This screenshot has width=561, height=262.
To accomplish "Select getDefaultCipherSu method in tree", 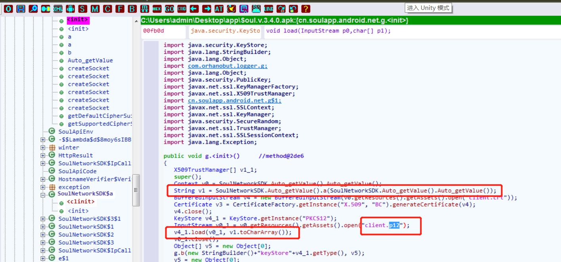I will click(100, 116).
